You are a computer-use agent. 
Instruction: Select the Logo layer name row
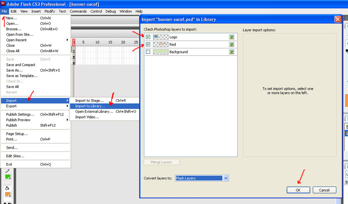191,37
